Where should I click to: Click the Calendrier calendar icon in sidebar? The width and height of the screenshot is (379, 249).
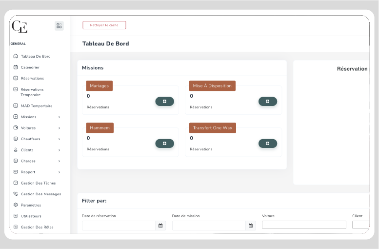(x=16, y=67)
